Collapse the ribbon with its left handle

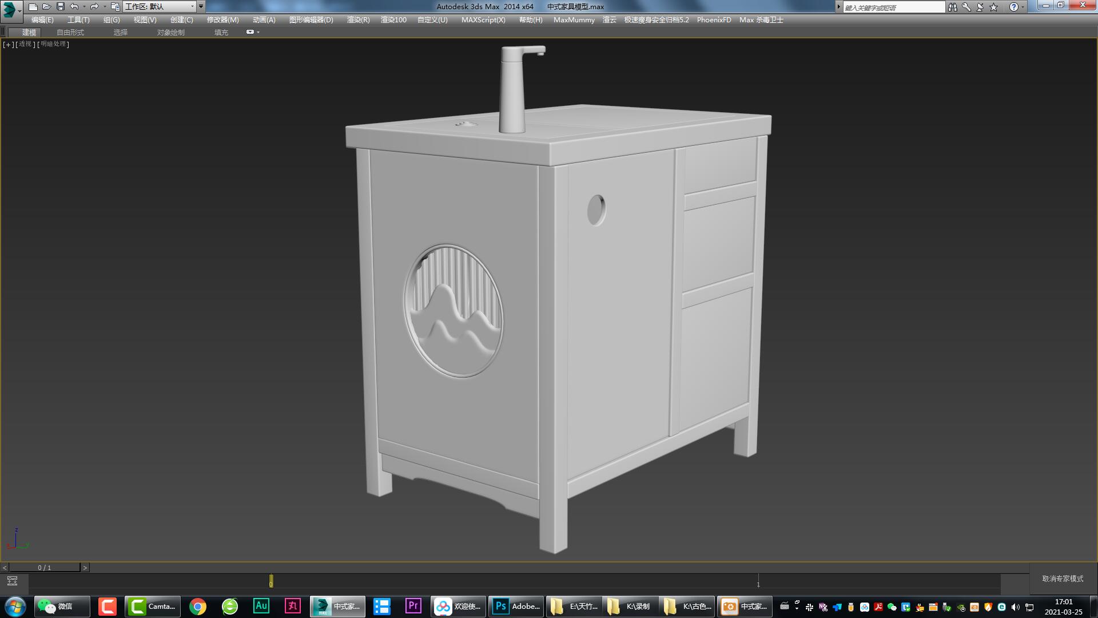pyautogui.click(x=3, y=31)
